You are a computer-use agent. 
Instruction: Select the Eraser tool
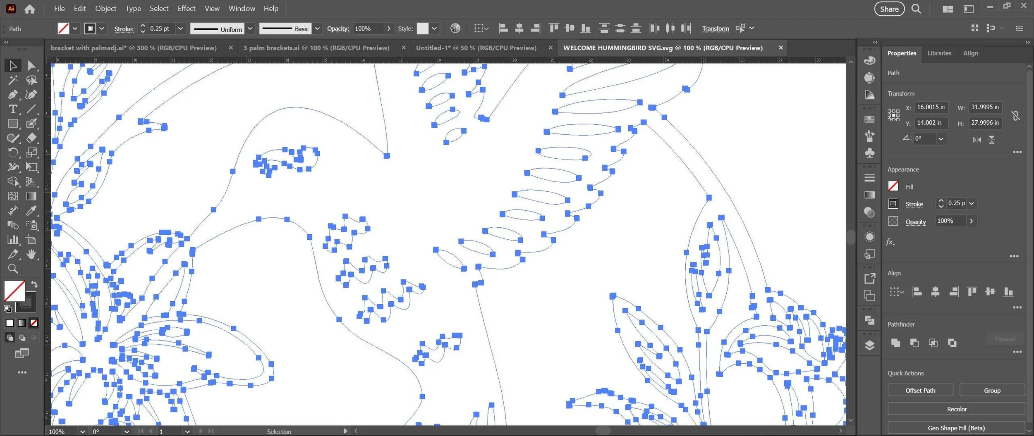pos(31,138)
